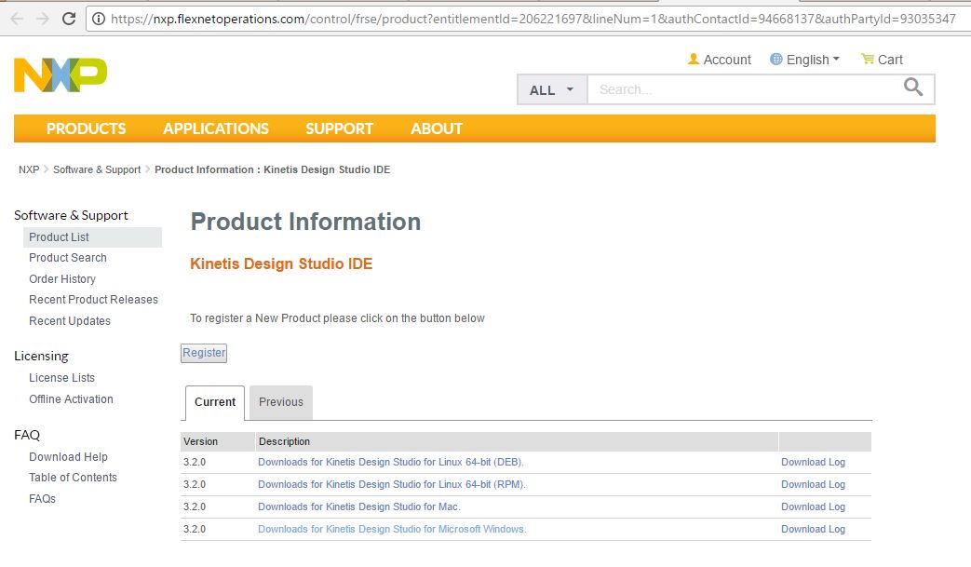This screenshot has height=567, width=971.
Task: Click the globe language icon
Action: click(775, 59)
